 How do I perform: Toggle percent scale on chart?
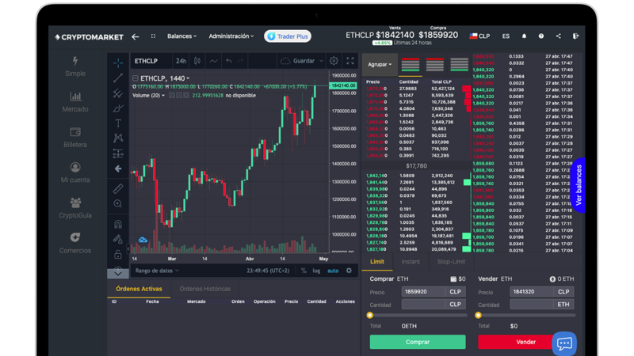(x=304, y=271)
